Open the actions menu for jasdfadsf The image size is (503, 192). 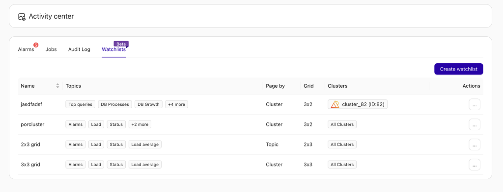coord(475,104)
